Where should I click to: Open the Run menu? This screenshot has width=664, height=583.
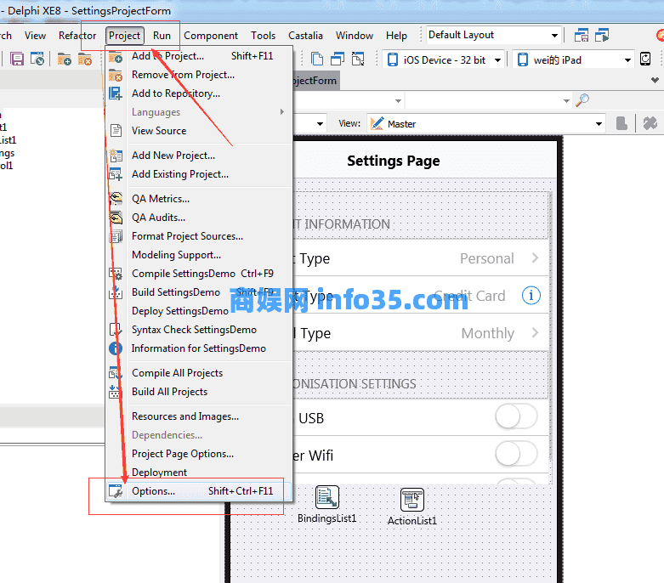coord(162,36)
